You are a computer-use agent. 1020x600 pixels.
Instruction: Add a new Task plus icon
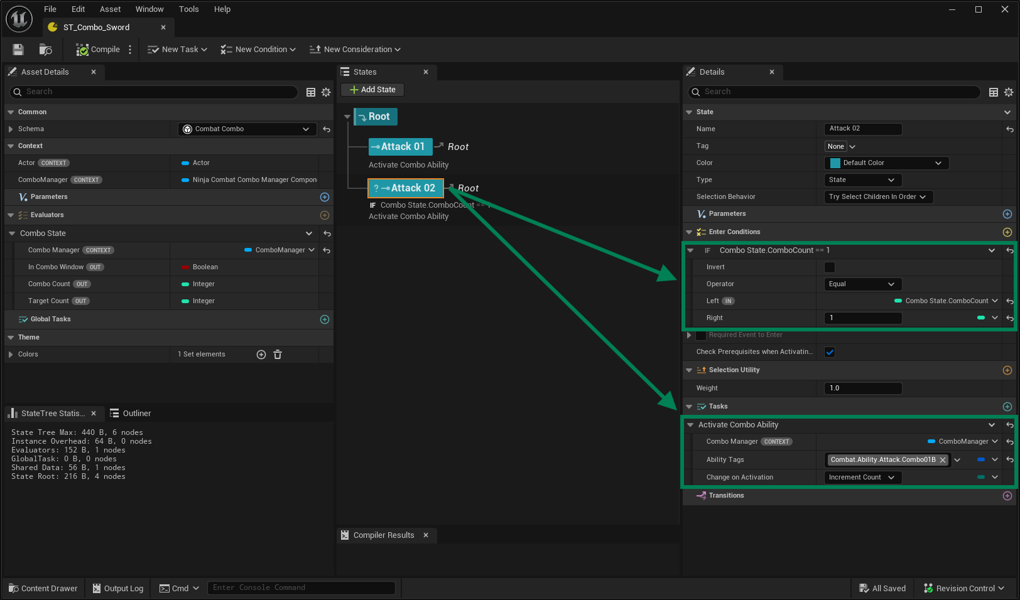tap(1007, 407)
